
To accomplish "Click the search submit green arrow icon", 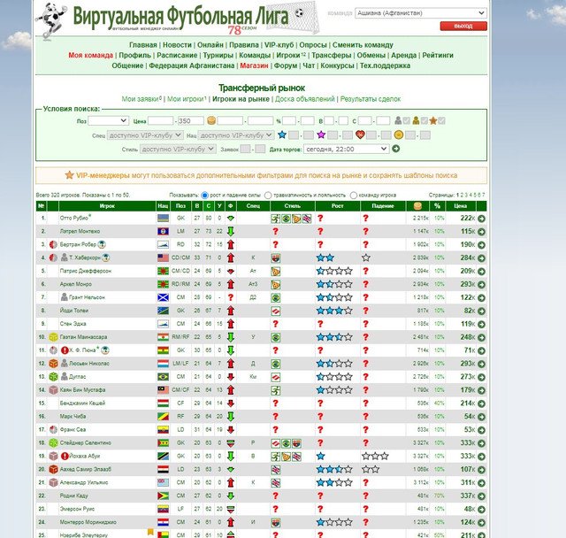I will click(x=395, y=149).
